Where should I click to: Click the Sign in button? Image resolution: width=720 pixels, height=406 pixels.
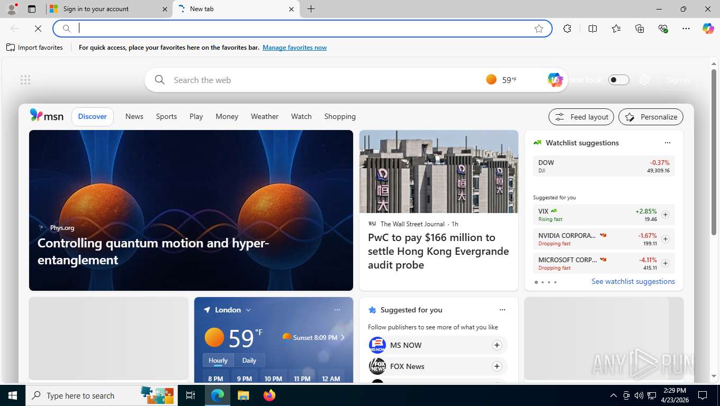pos(678,80)
